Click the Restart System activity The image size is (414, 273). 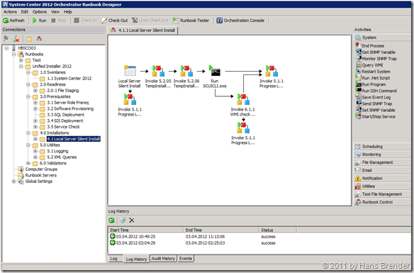373,72
